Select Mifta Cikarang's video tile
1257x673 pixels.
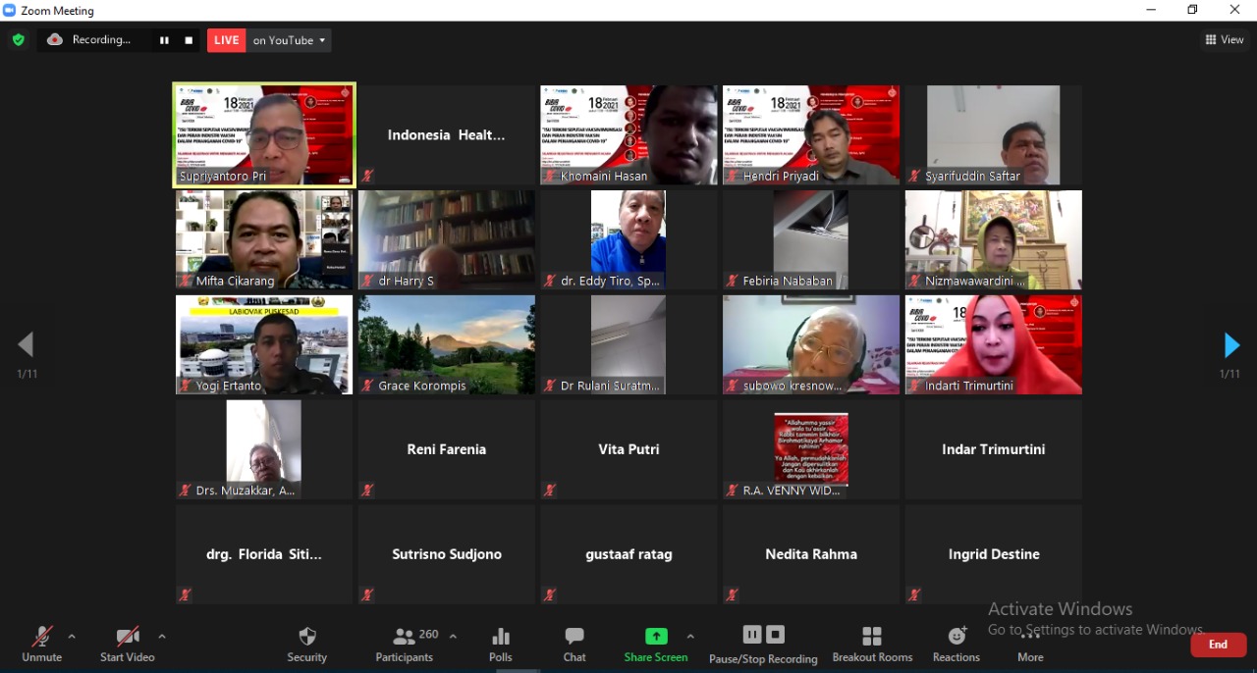[264, 239]
